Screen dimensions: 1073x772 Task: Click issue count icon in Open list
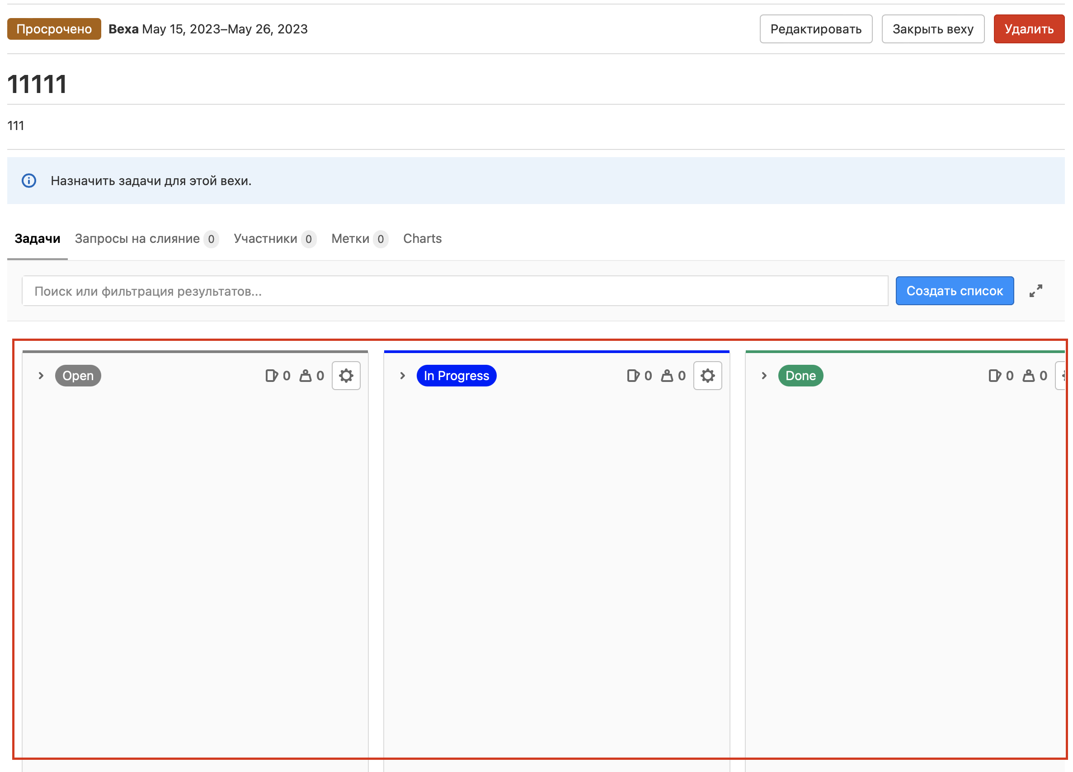pos(272,376)
